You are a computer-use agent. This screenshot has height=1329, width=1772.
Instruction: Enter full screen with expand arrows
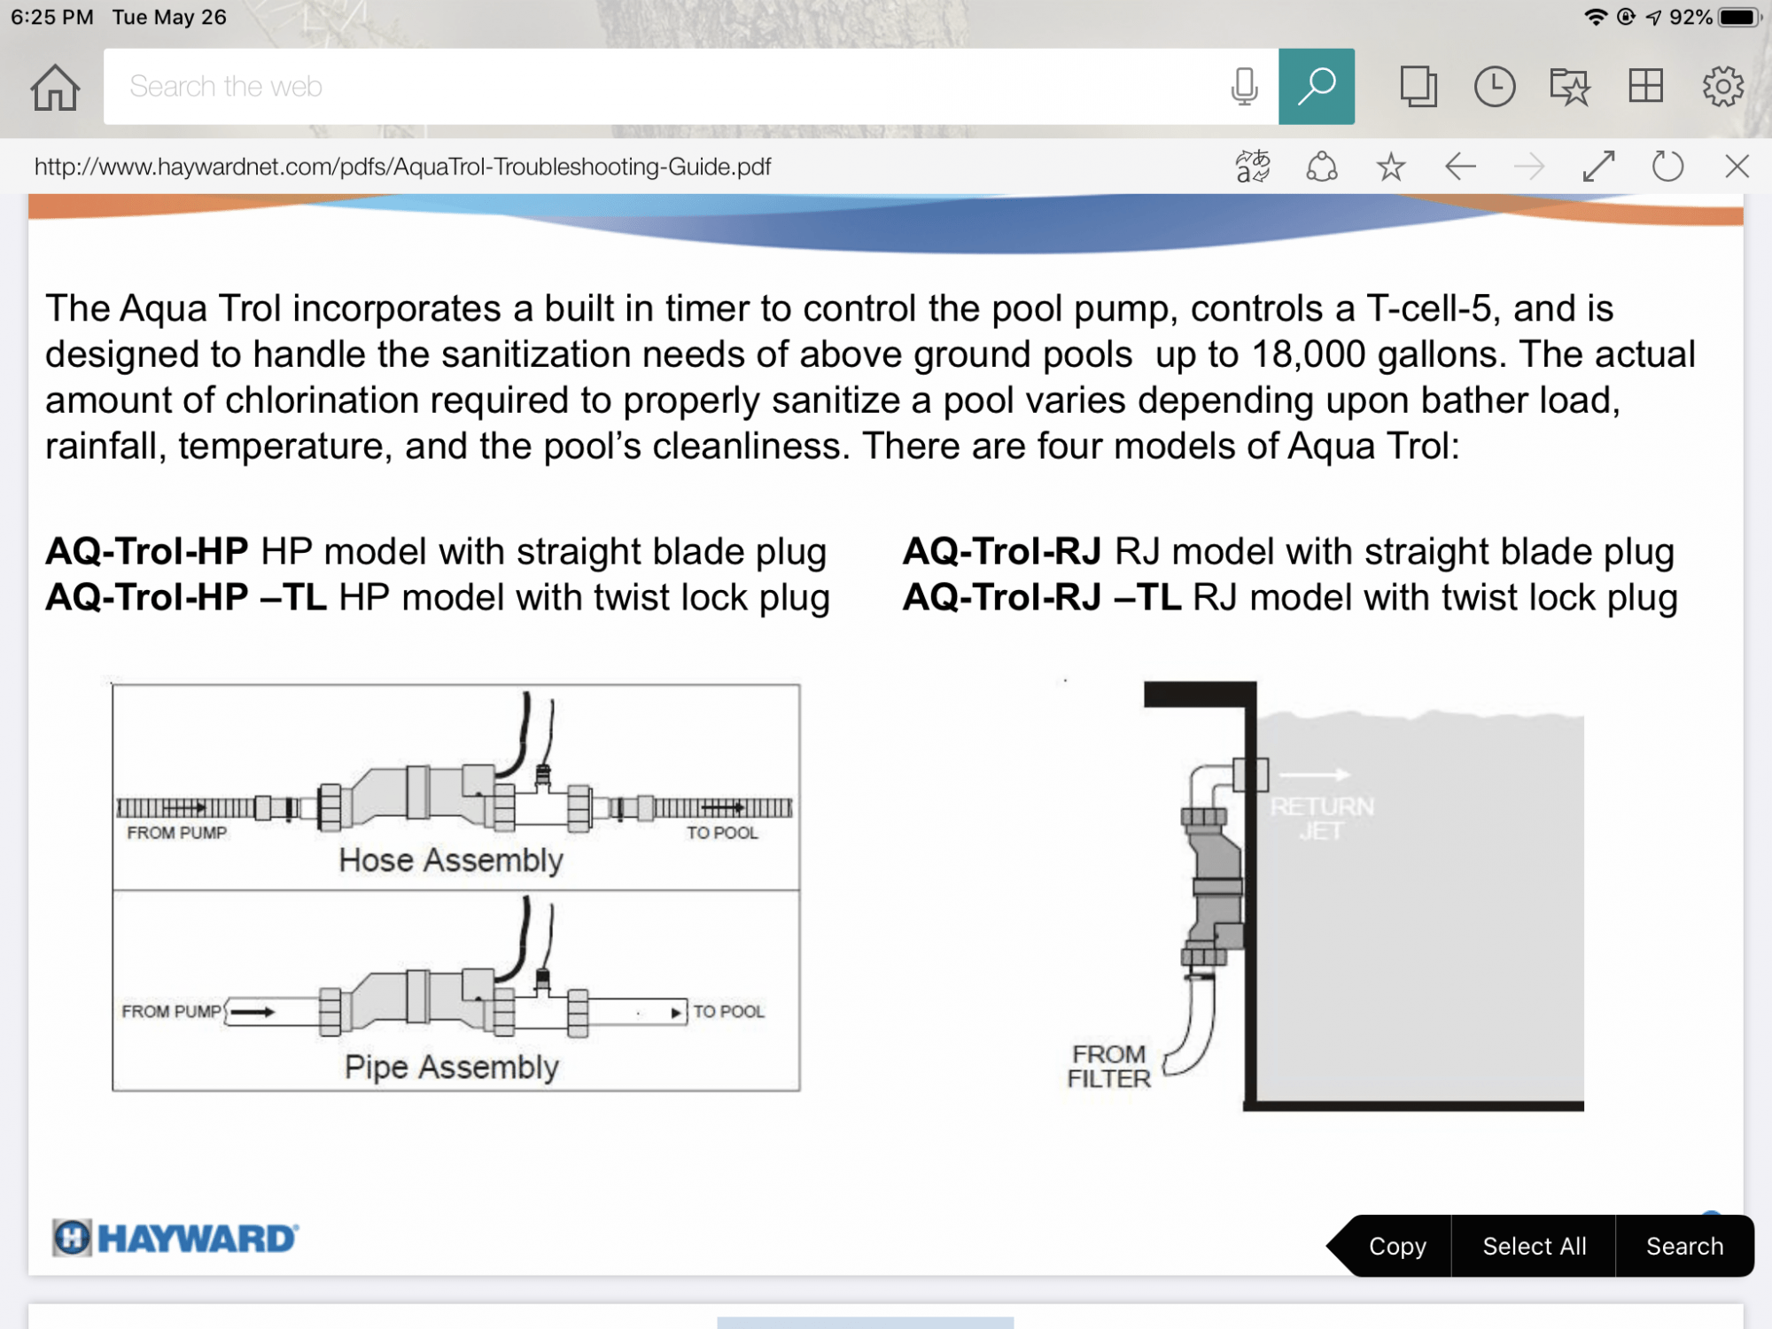click(1598, 167)
